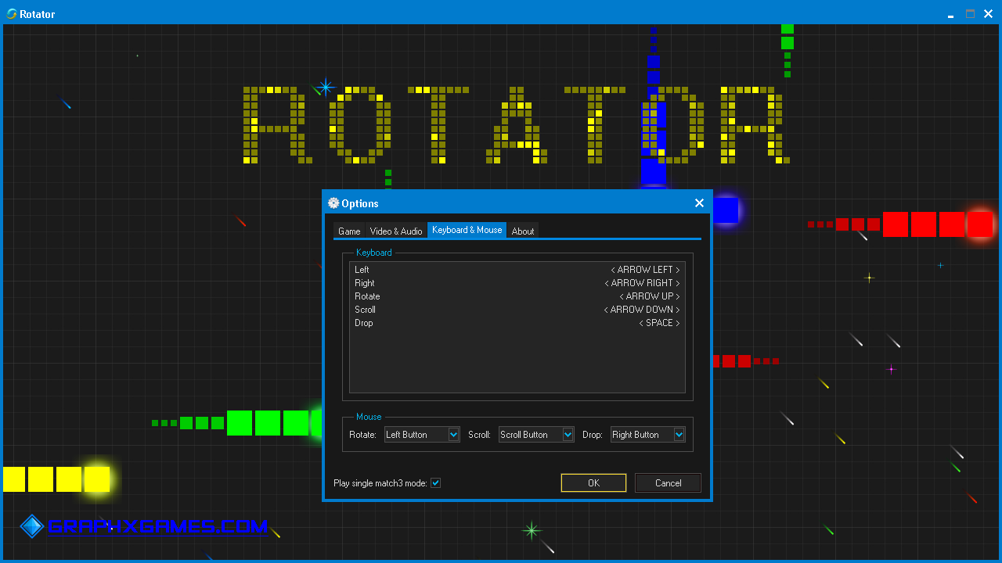Open the Video & Audio tab

396,231
